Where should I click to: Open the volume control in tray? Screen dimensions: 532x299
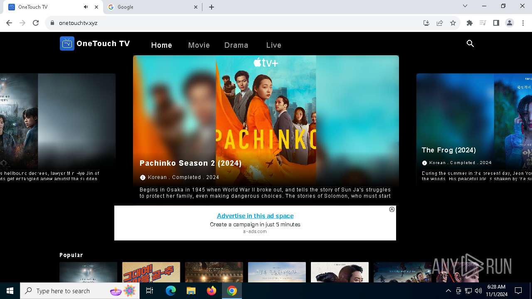click(478, 291)
